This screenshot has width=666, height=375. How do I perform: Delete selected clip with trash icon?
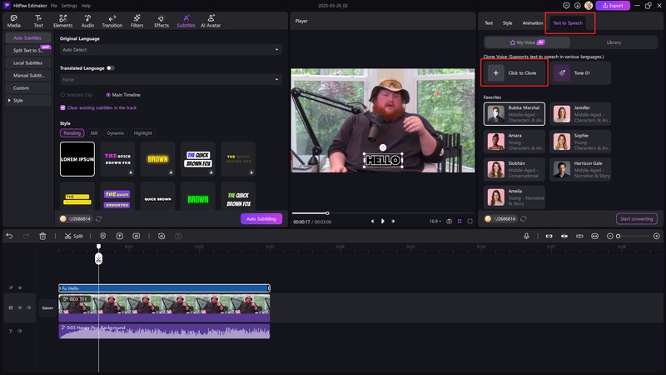(42, 236)
